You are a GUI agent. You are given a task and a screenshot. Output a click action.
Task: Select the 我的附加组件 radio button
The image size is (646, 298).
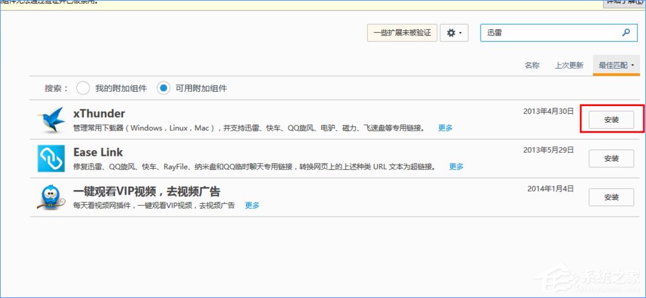click(x=83, y=88)
